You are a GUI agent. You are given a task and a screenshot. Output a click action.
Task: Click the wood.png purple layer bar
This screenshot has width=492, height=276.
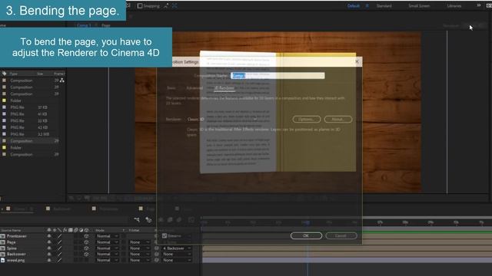tap(347, 260)
